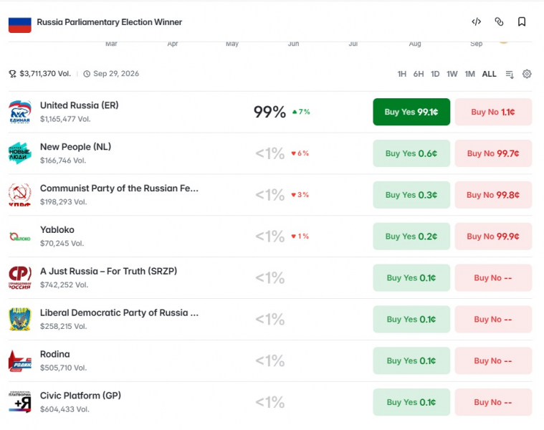Viewport: 544px width, 430px height.
Task: Buy Yes 0.3¢ for Communist Party
Action: [411, 195]
